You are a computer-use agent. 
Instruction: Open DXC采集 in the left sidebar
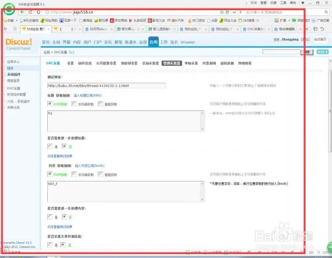point(13,88)
